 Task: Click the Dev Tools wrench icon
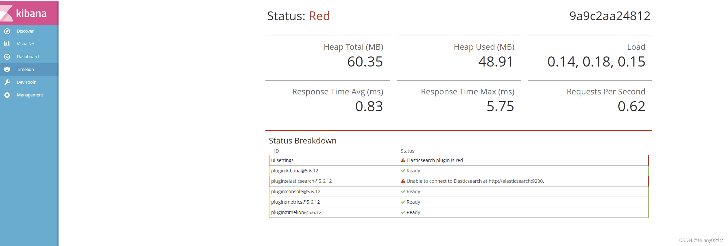click(7, 82)
